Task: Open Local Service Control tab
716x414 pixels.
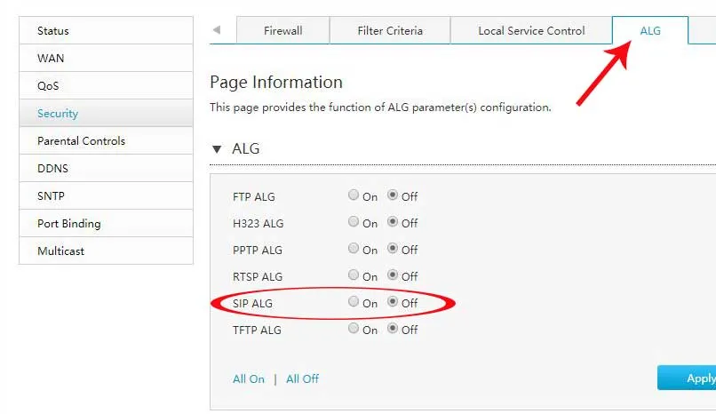Action: pos(531,30)
